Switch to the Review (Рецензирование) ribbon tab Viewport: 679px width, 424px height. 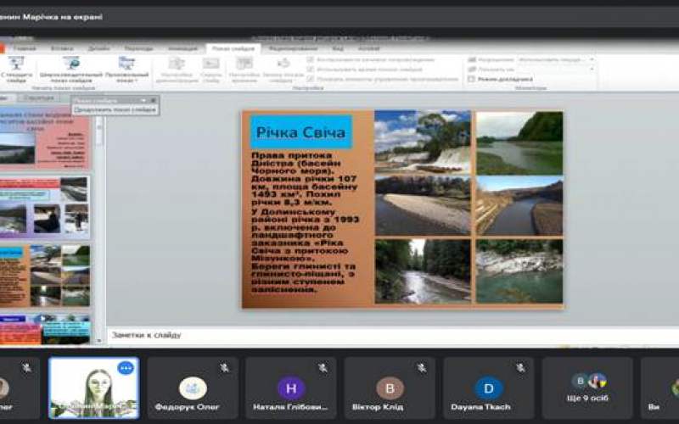click(293, 48)
